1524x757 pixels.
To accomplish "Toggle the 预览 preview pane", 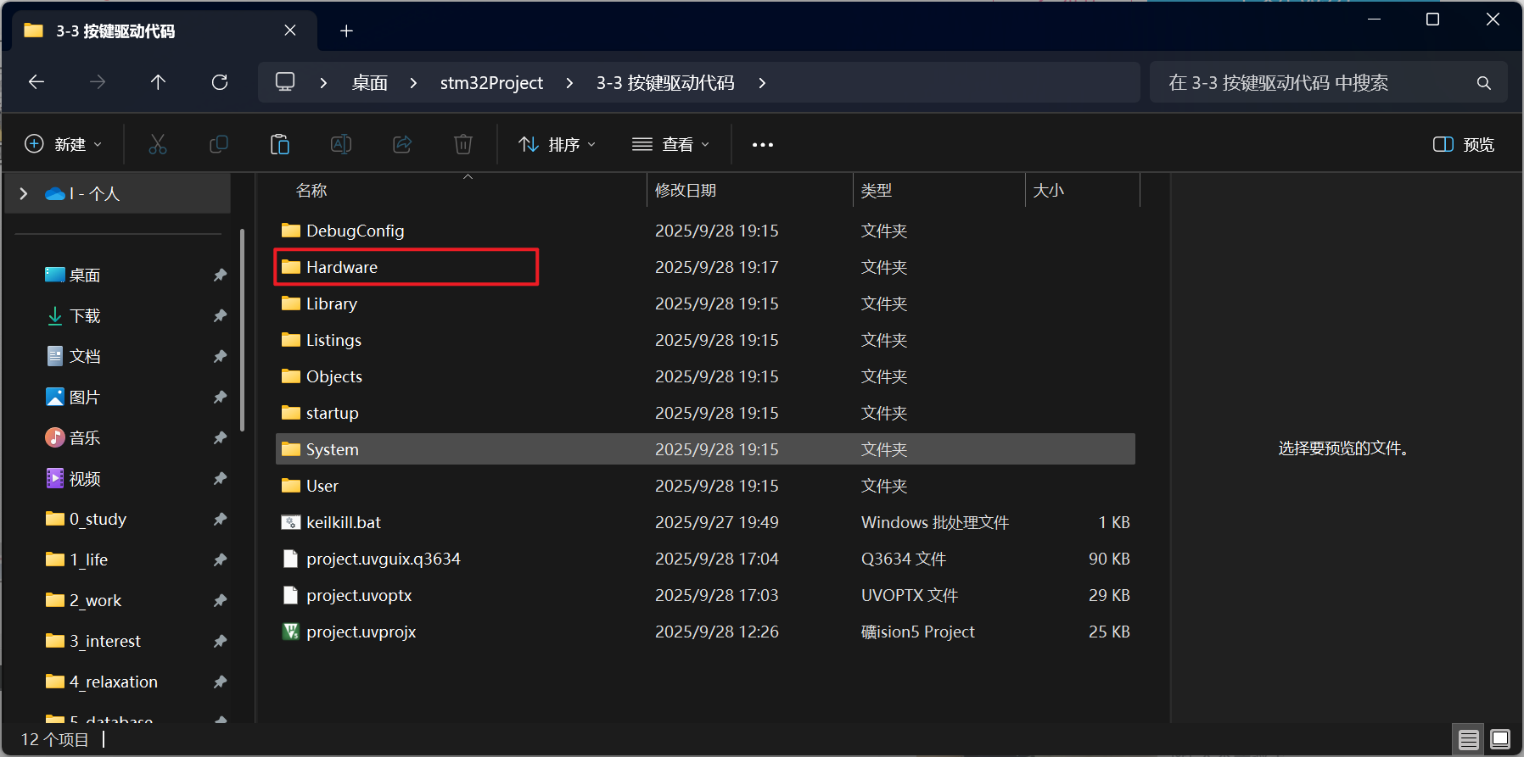I will 1464,145.
